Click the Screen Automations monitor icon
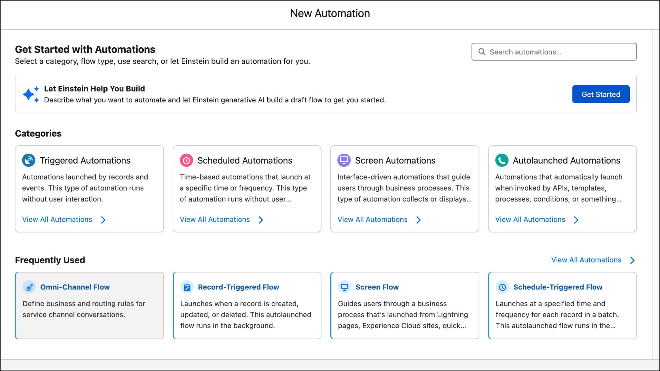The height and width of the screenshot is (371, 660). 344,160
